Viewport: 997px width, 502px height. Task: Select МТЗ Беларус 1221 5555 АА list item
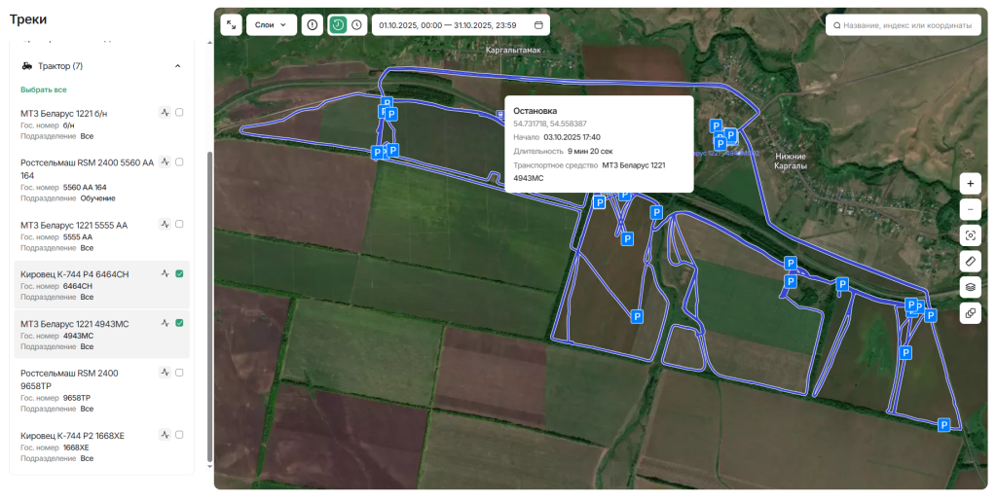[74, 225]
